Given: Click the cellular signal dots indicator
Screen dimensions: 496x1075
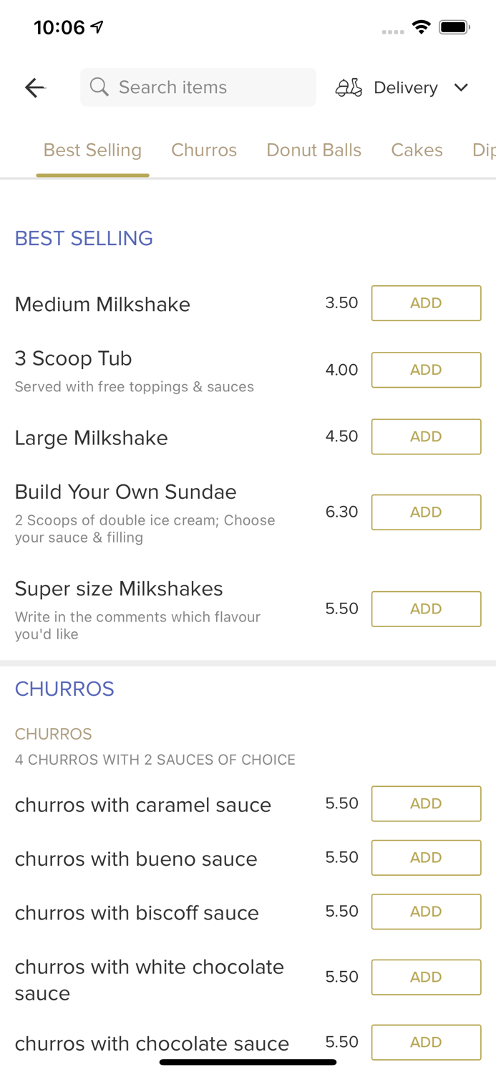Looking at the screenshot, I should pyautogui.click(x=392, y=32).
